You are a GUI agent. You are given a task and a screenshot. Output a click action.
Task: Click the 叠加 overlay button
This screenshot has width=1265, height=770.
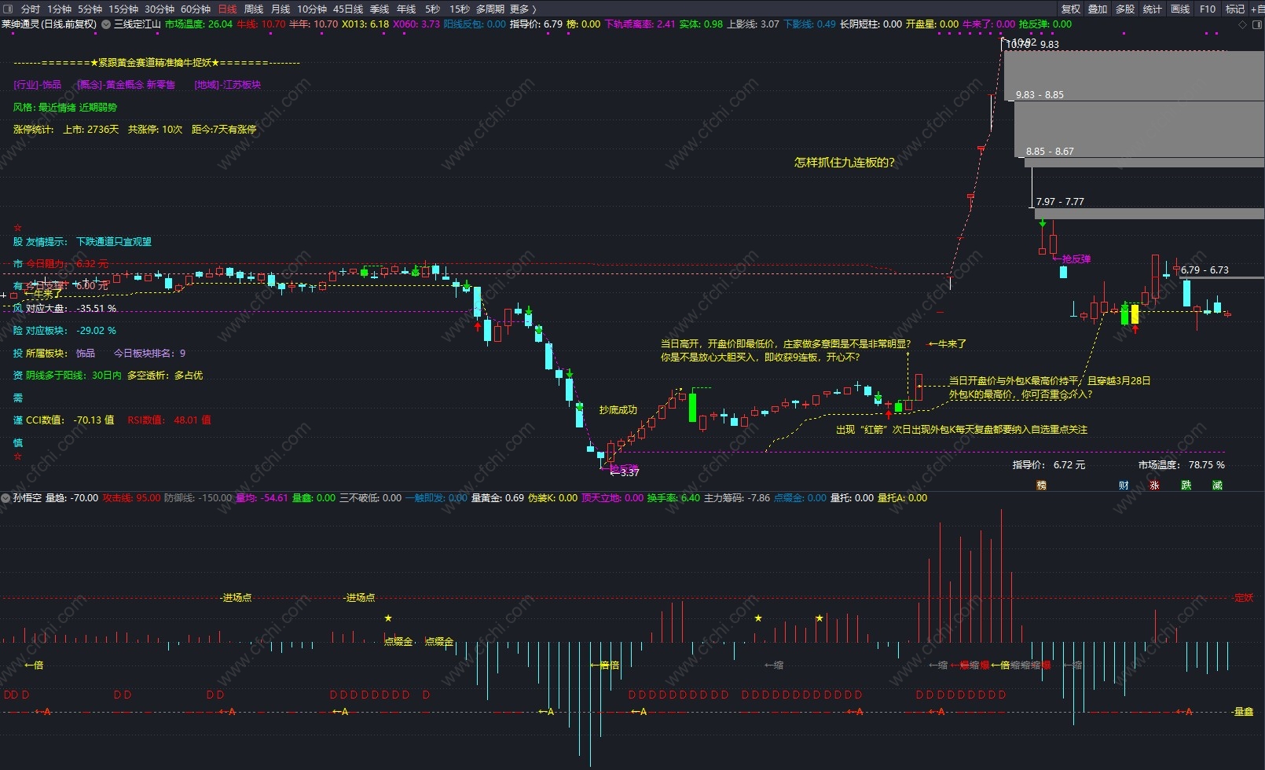(1098, 9)
